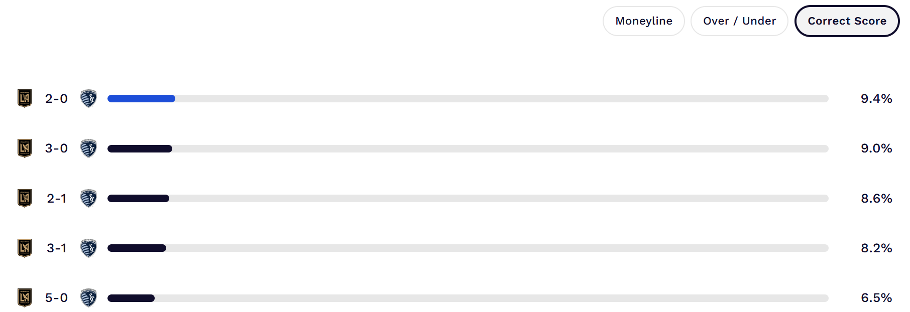Open the Over / Under tab

point(739,21)
